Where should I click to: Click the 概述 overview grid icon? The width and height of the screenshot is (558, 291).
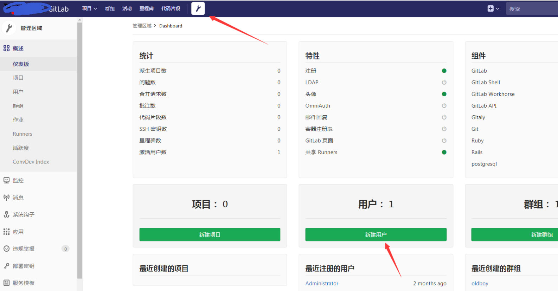[x=6, y=48]
